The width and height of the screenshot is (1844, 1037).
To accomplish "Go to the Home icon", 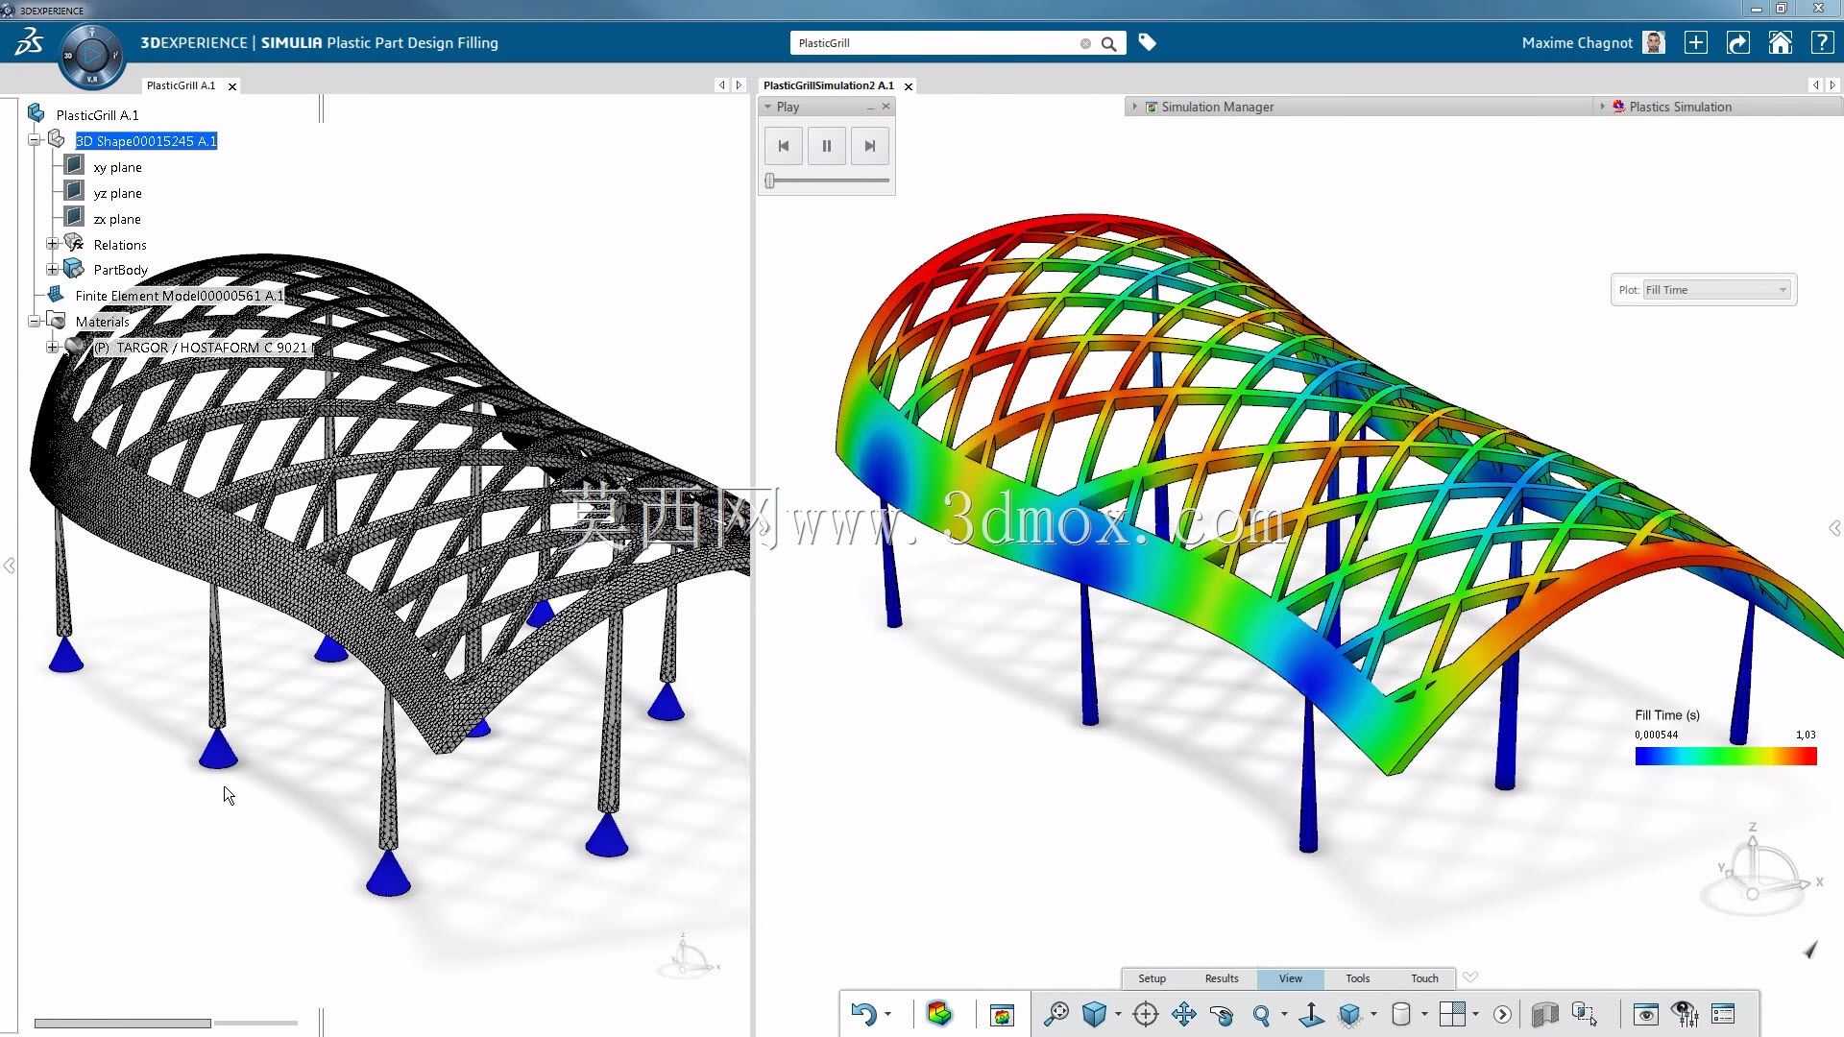I will pos(1781,42).
